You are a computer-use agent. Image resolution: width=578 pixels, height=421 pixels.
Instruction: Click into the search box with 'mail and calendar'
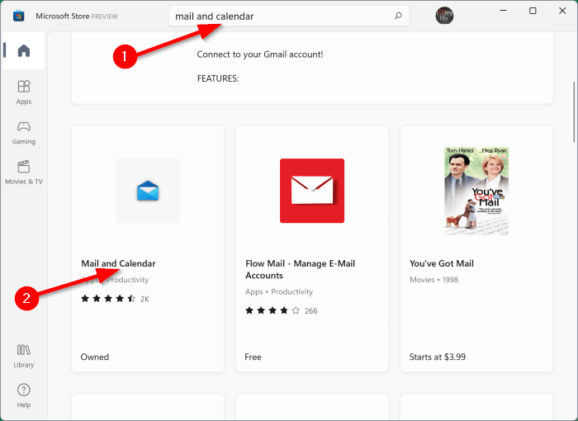click(x=289, y=16)
